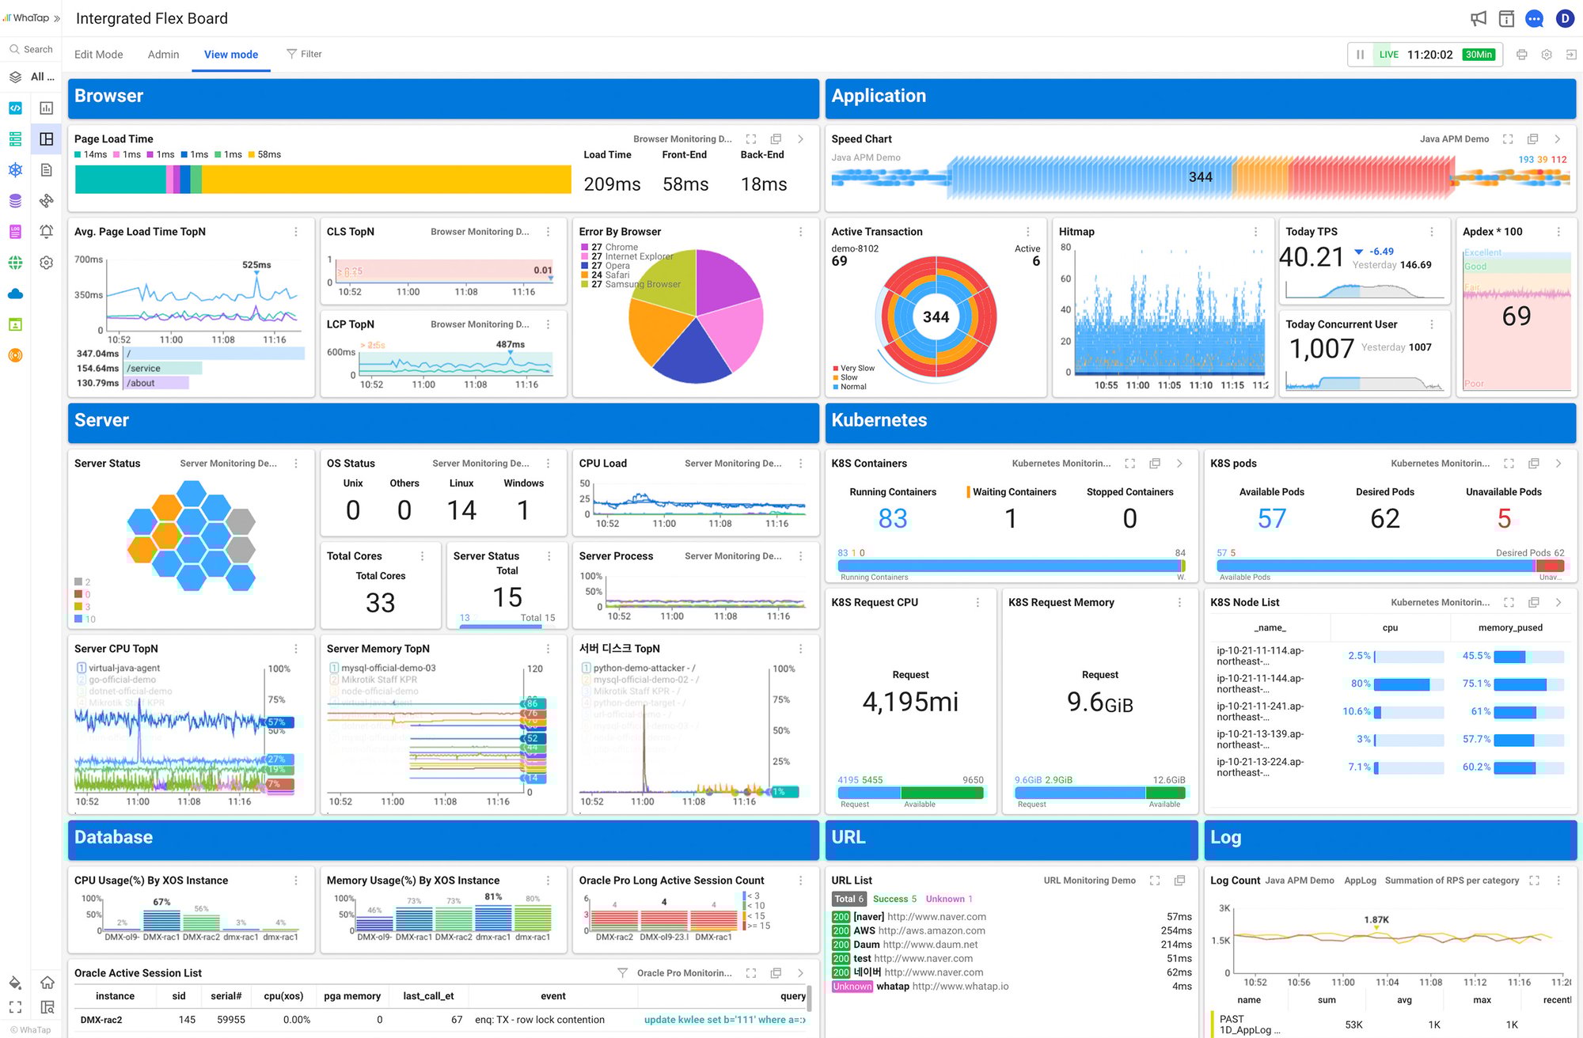Click the alert bell icon in sidebar
Screen dimensions: 1583x1038
47,232
